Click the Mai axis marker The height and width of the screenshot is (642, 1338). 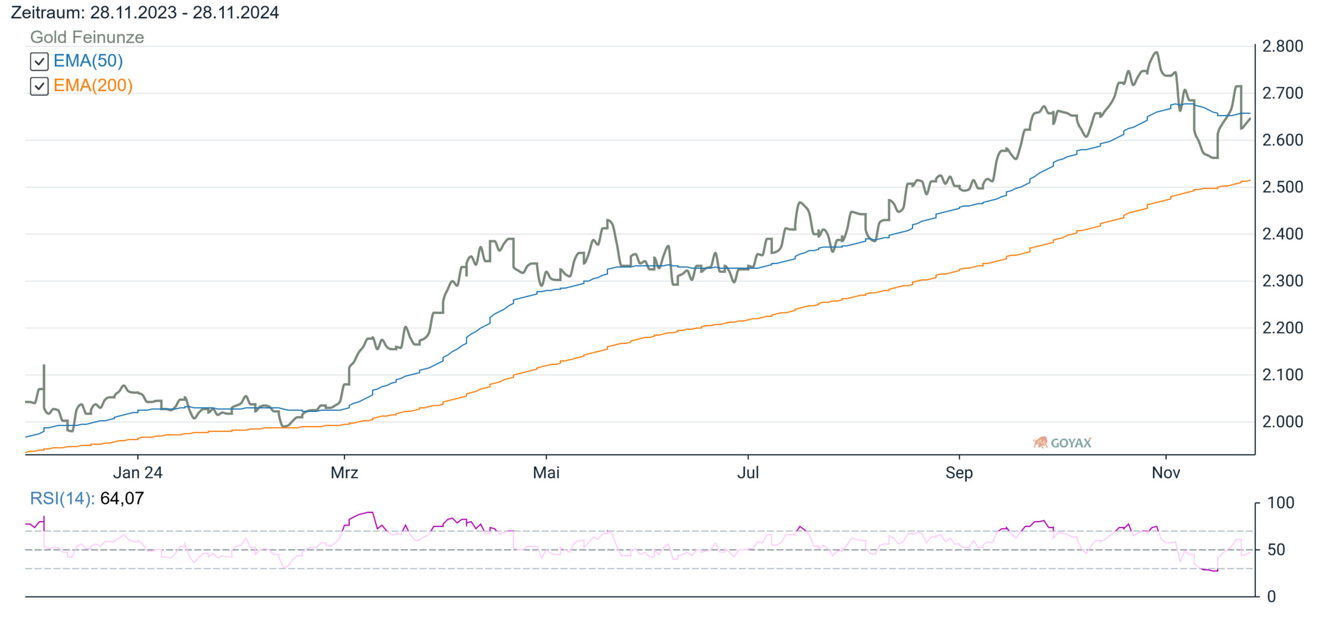546,473
